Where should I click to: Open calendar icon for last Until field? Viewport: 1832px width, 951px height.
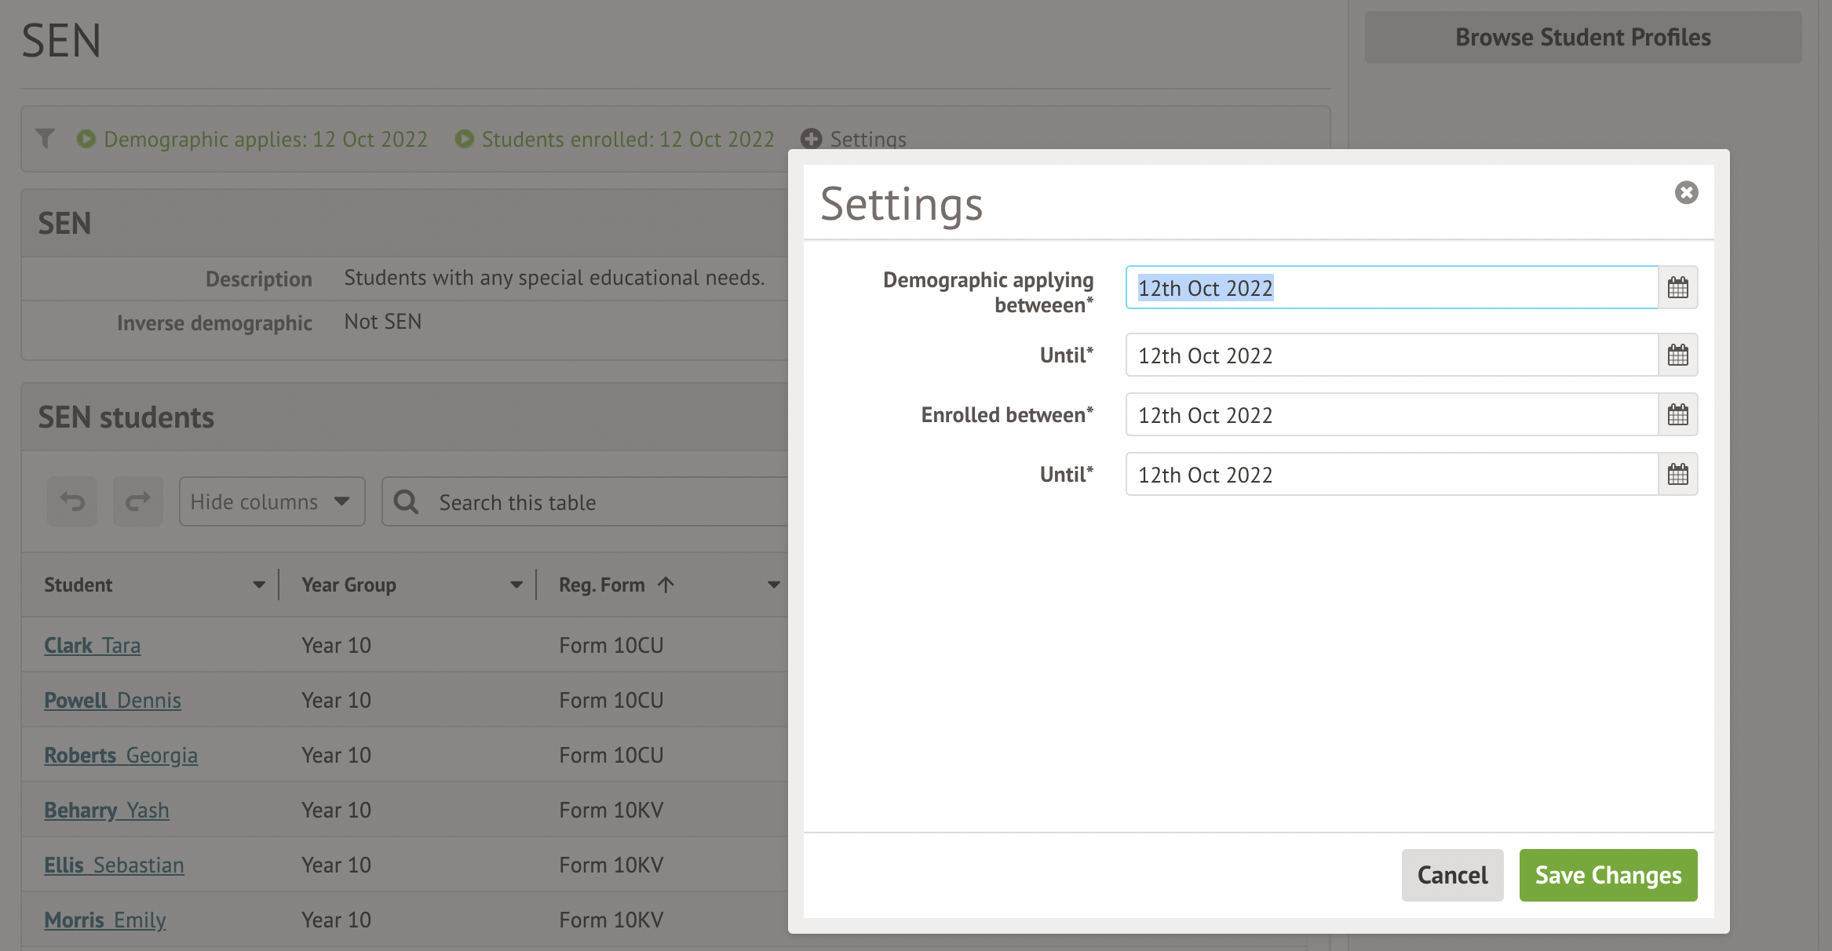click(1677, 474)
